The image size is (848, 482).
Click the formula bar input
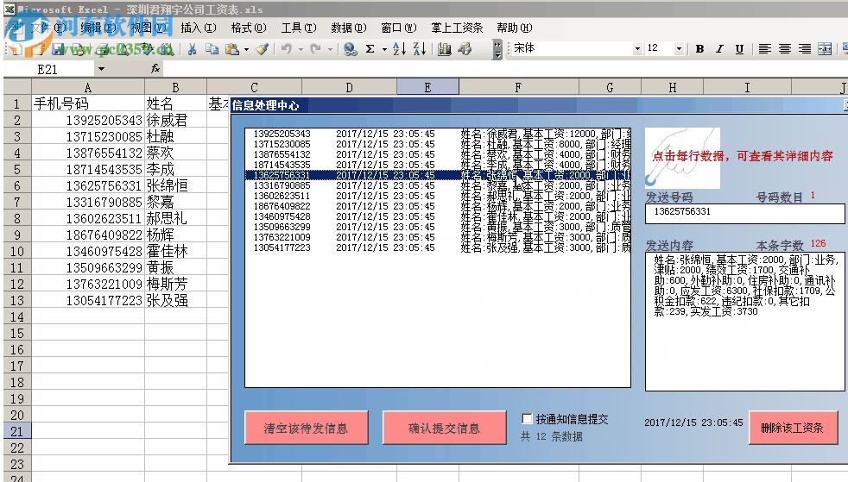(x=505, y=69)
